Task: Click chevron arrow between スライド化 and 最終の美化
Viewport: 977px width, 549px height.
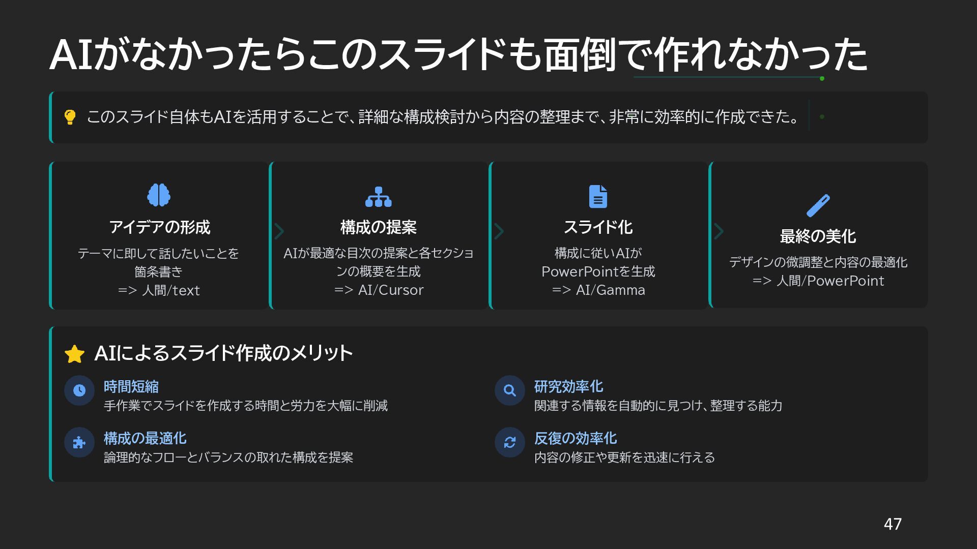Action: (719, 231)
